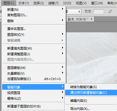
Task: Open the 滤镜(T) menu in menu bar
Action: point(53,3)
